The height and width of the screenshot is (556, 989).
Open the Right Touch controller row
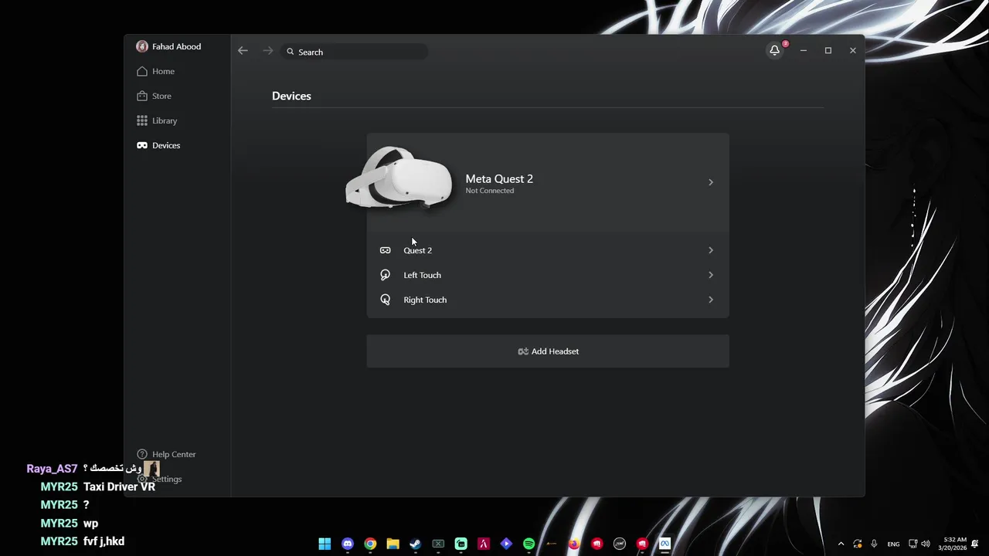(548, 300)
